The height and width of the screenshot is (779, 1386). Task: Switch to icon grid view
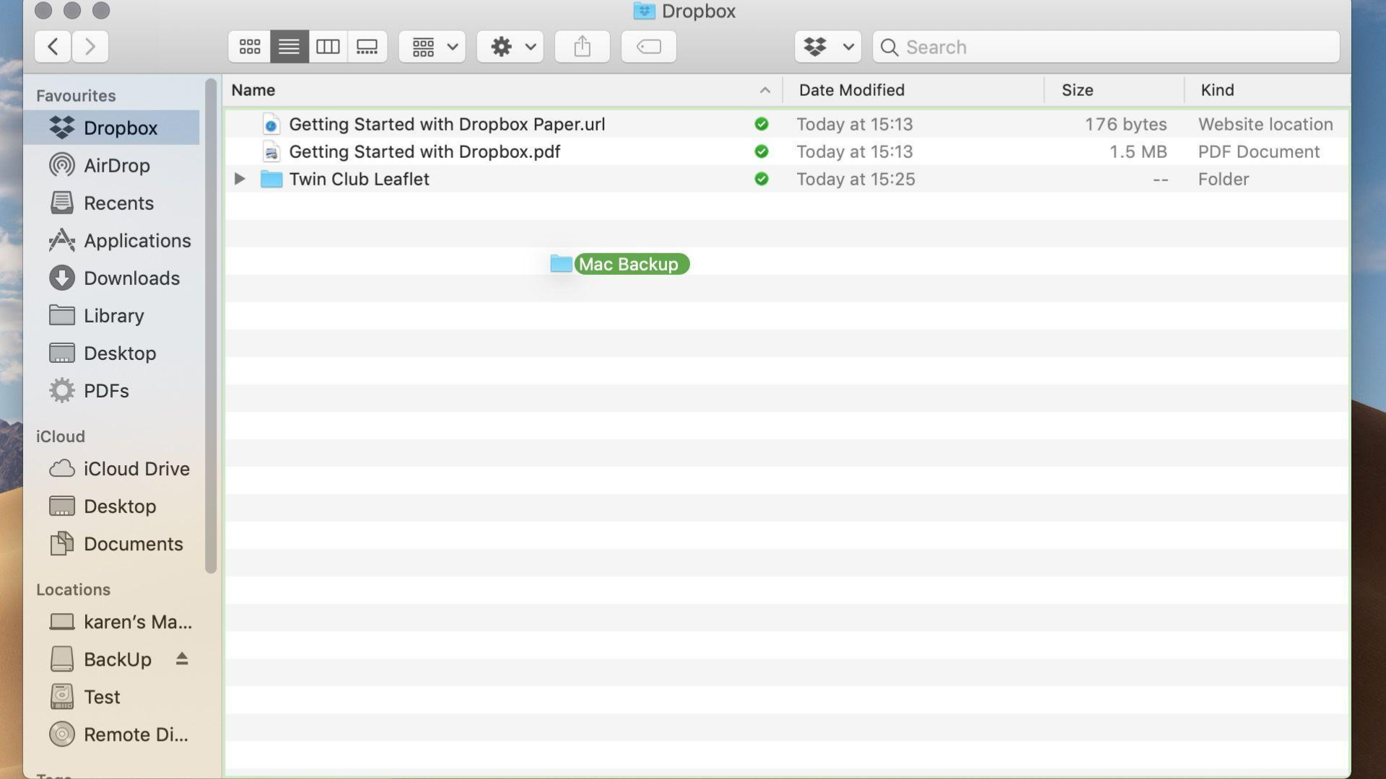249,46
